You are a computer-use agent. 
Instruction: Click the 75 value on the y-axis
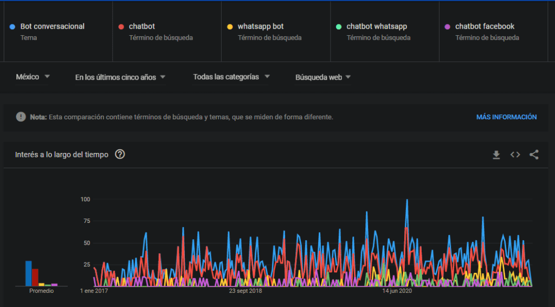click(x=87, y=221)
